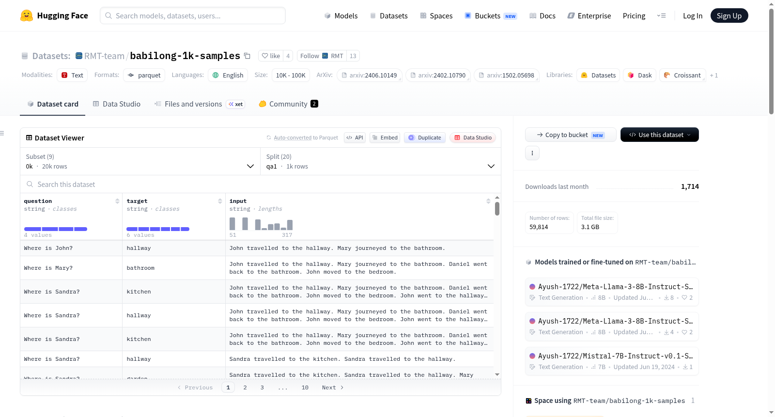Select the 'Where is Mary?' question cell
Viewport: 775px width, 417px height.
[71, 268]
